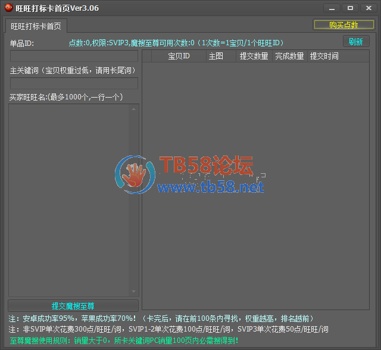This screenshot has height=350, width=381.
Task: Maximize the 旺旺打标卡 window
Action: [350, 8]
